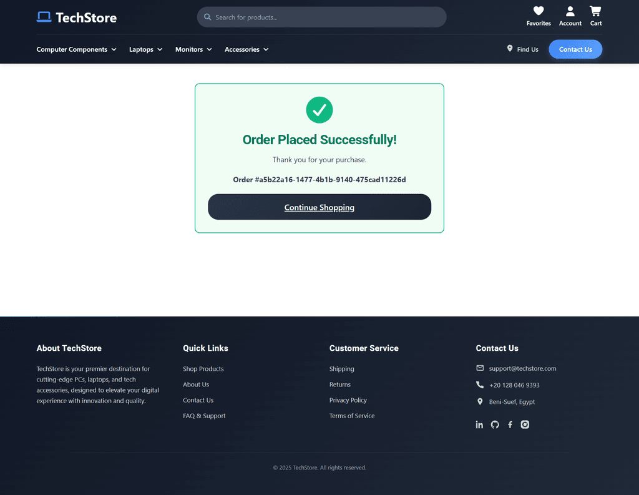639x495 pixels.
Task: Open the GitHub social icon
Action: click(495, 424)
